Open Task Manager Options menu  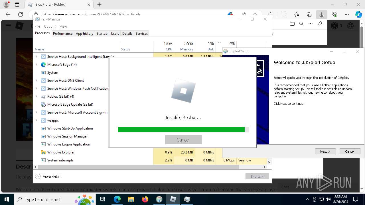click(x=50, y=26)
